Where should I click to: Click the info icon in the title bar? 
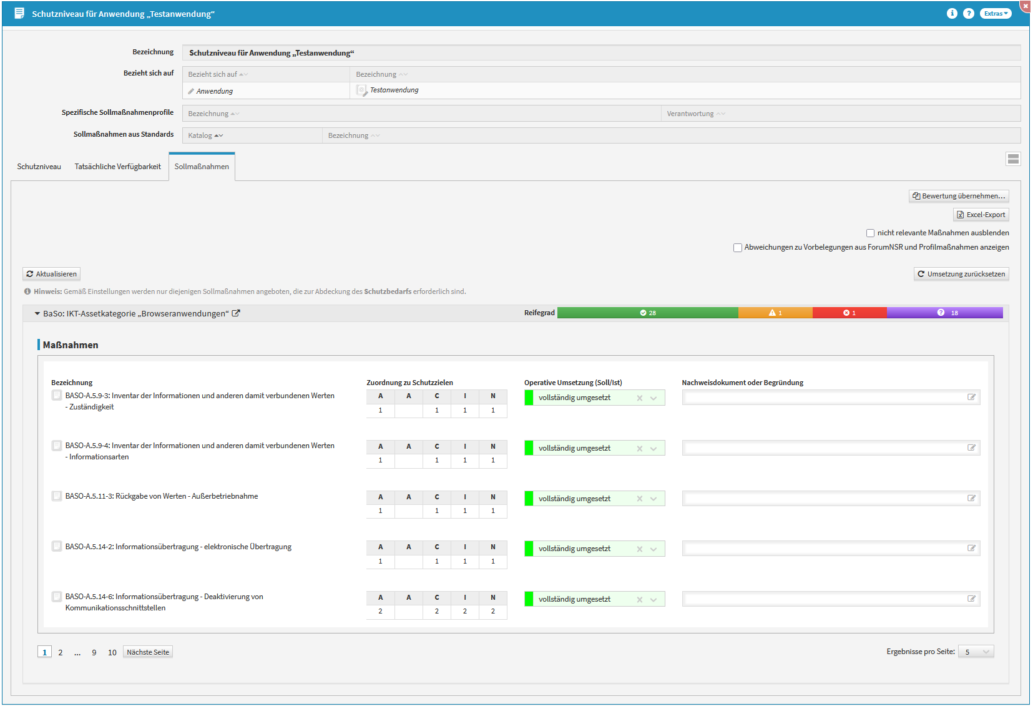tap(951, 14)
